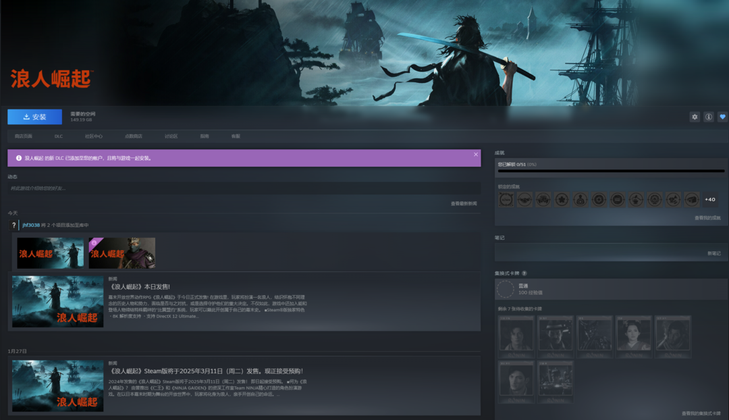
Task: Open the 普通 100 经验值 badge row
Action: tap(612, 289)
